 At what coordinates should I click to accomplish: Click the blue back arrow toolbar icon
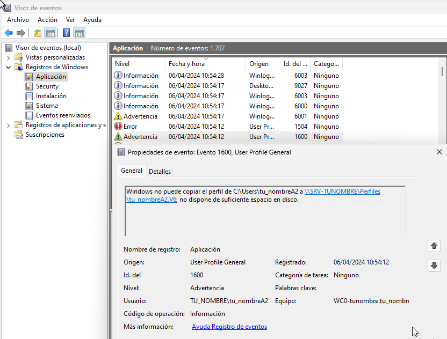pos(9,33)
